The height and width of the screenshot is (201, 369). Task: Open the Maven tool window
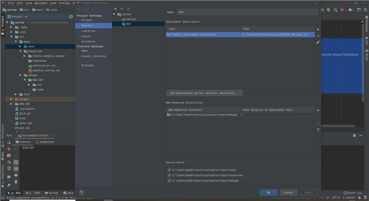coord(366,55)
